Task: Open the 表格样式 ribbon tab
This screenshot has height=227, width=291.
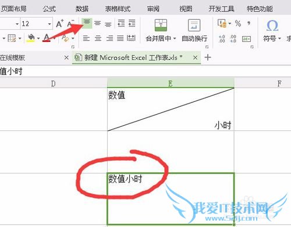Action: 118,9
